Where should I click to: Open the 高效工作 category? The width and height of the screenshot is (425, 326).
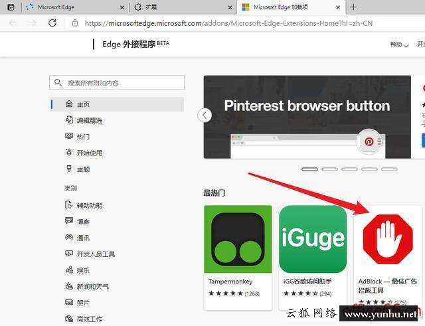click(90, 319)
